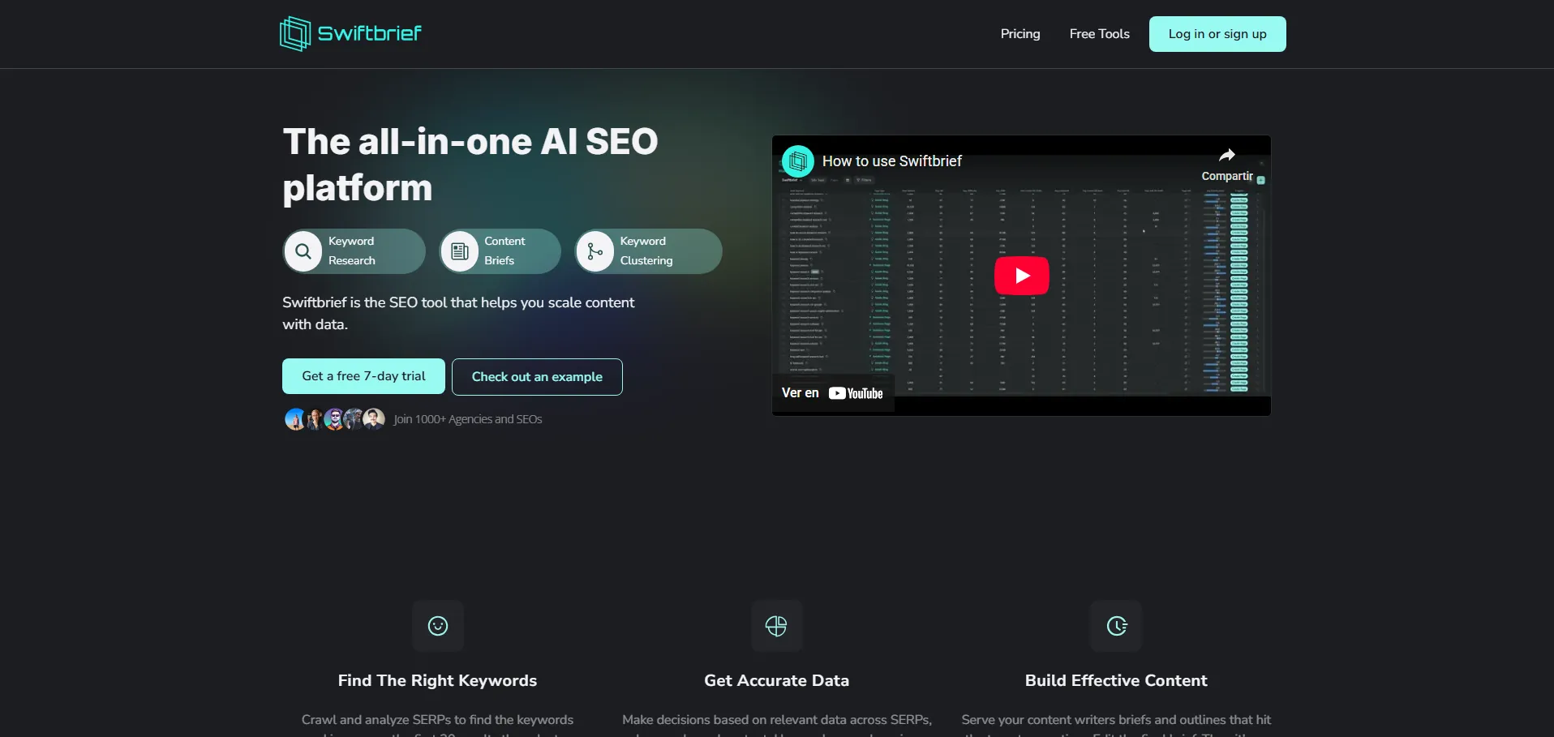The height and width of the screenshot is (737, 1554).
Task: Click the Content Briefs document icon
Action: pos(460,251)
